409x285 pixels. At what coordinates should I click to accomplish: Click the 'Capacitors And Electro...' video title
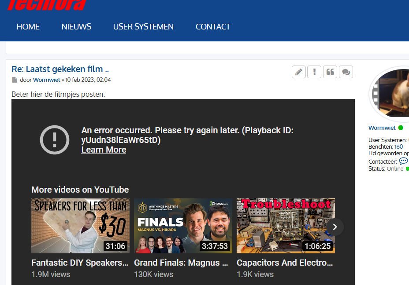point(285,263)
